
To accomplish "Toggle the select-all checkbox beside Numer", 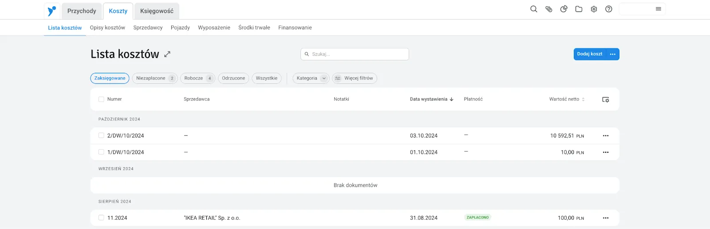I will click(101, 99).
